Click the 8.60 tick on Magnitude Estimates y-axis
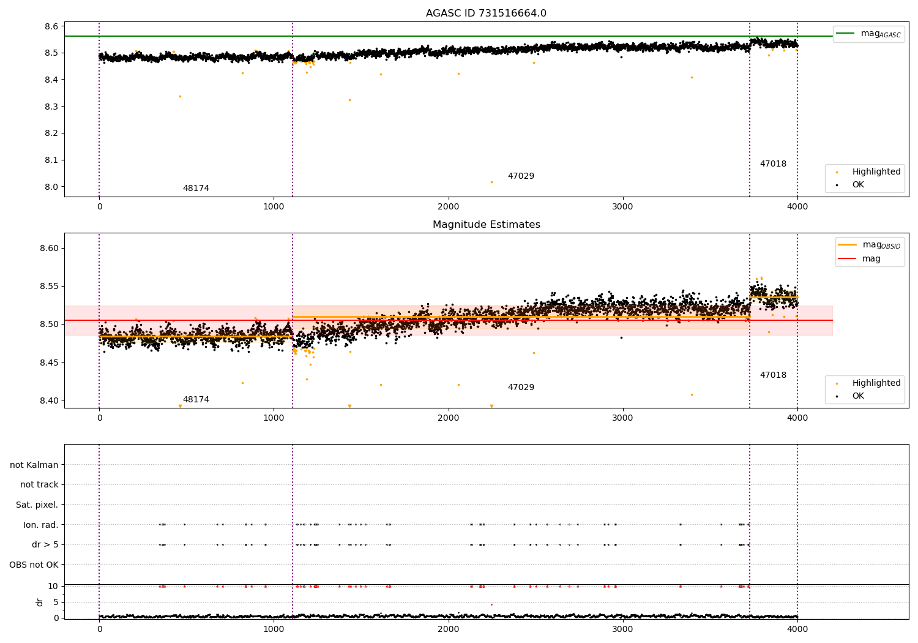This screenshot has width=918, height=643. tap(48, 248)
